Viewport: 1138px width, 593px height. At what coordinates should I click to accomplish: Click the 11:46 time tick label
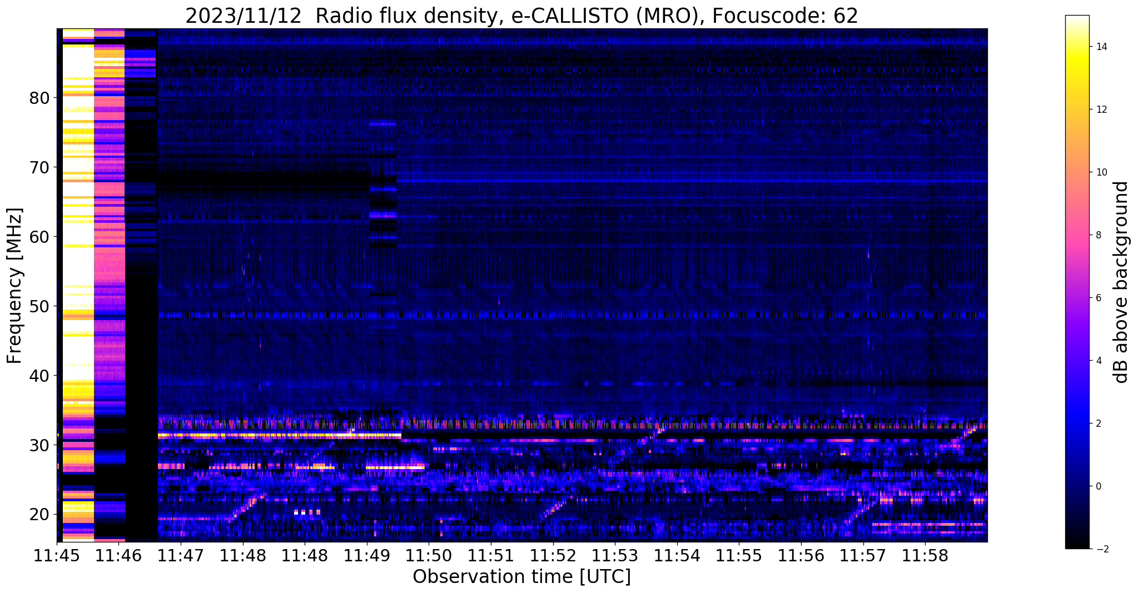click(x=118, y=556)
